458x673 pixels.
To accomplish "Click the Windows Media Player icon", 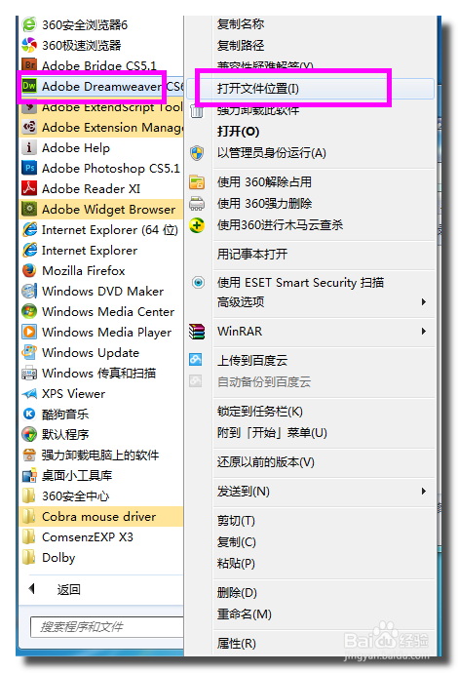I will coord(29,332).
